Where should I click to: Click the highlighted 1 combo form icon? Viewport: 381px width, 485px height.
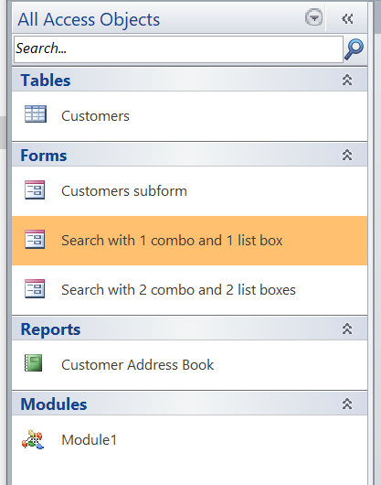coord(35,239)
